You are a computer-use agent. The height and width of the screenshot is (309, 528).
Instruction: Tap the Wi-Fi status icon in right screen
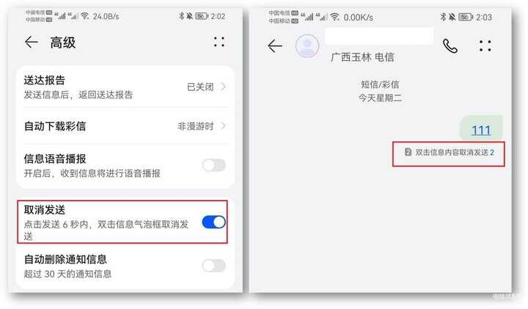click(334, 16)
